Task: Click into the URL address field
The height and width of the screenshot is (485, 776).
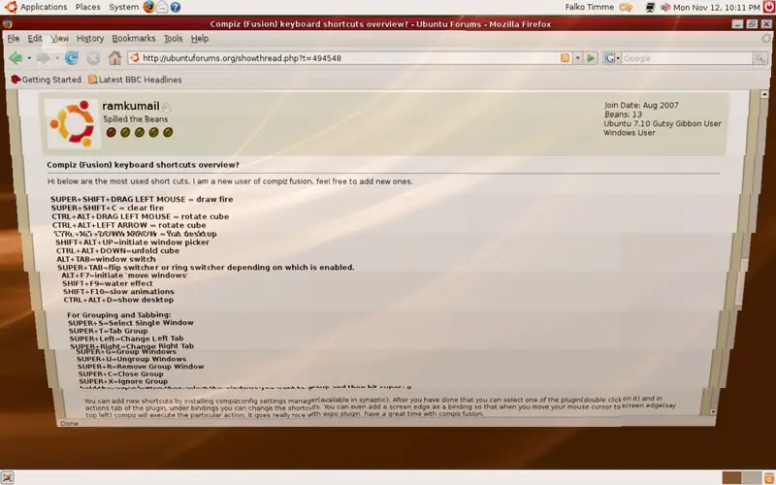Action: pos(349,58)
